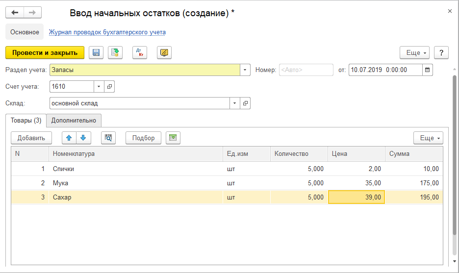Show Дт/Кт accounting entries

click(x=140, y=53)
